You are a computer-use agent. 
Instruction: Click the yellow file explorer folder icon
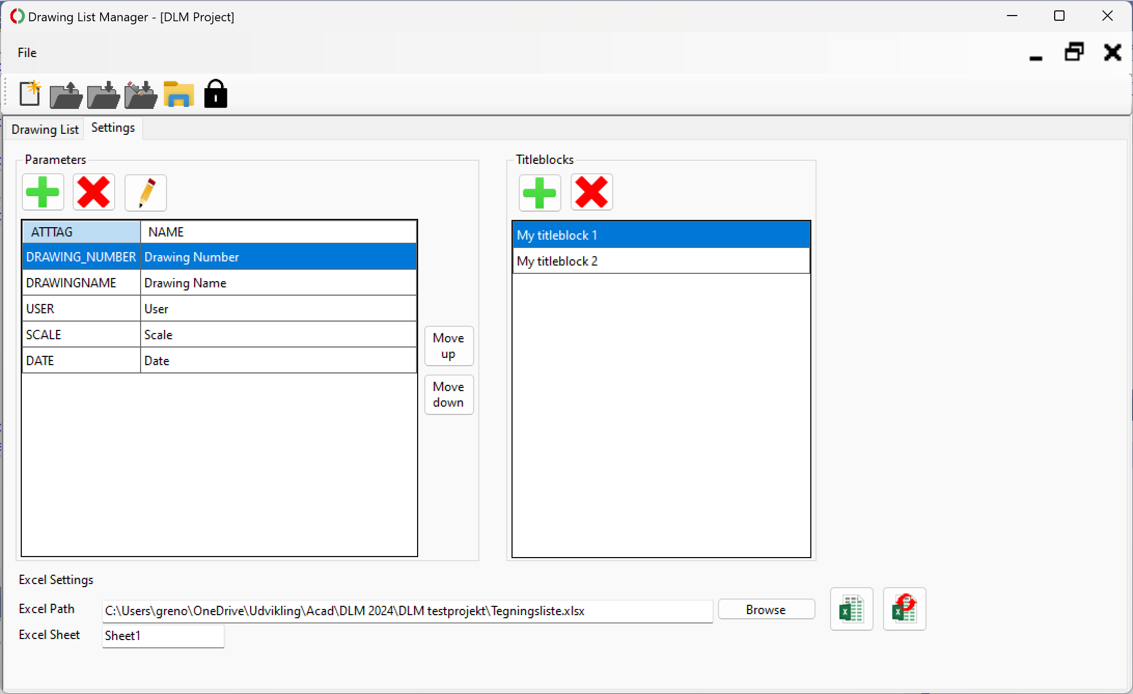click(178, 94)
